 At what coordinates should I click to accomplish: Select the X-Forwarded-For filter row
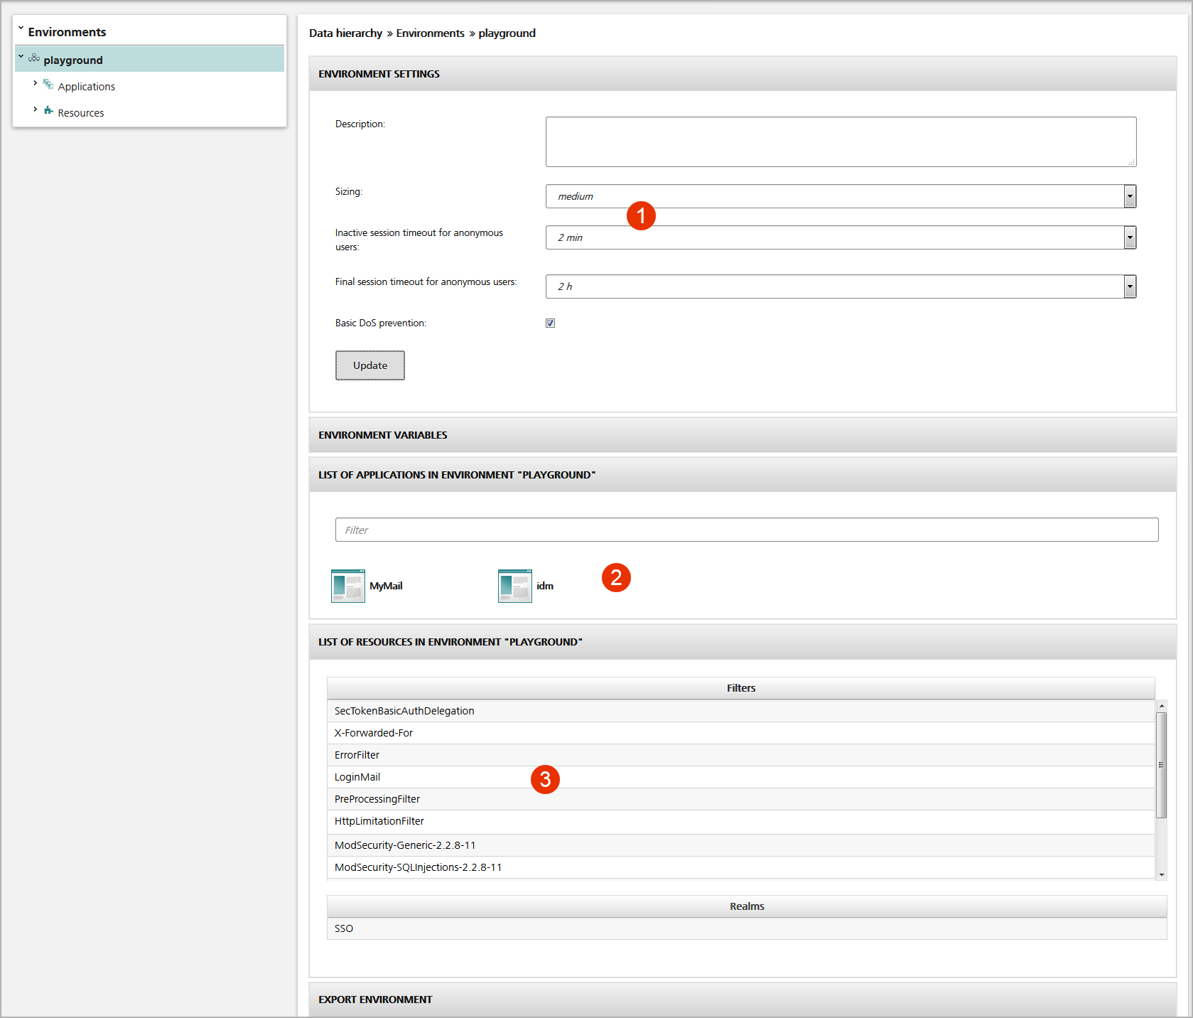pyautogui.click(x=741, y=733)
